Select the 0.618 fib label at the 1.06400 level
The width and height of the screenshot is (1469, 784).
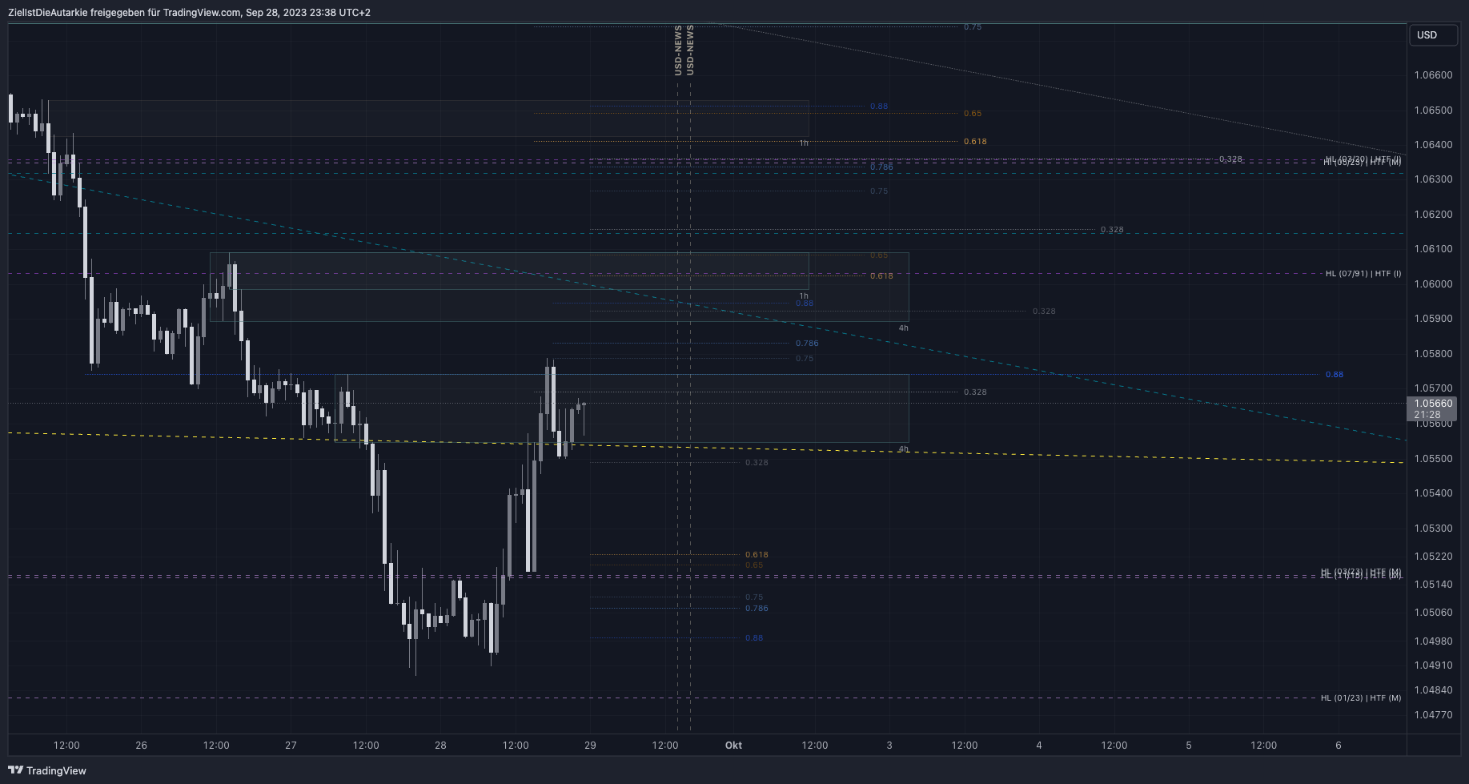coord(975,142)
